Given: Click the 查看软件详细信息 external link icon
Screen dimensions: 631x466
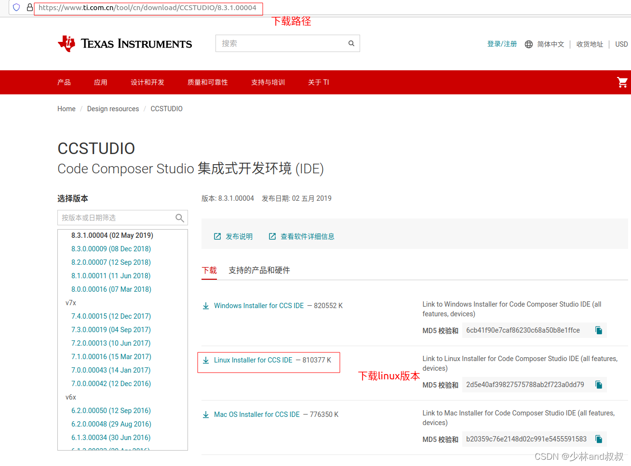Looking at the screenshot, I should 272,236.
